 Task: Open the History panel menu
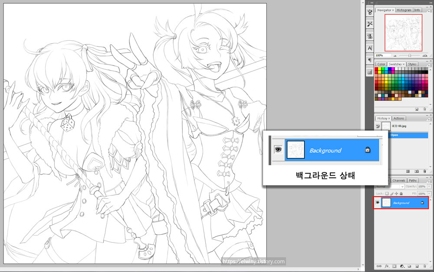pos(430,119)
